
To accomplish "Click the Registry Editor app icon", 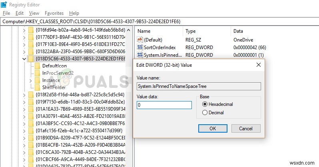I will pyautogui.click(x=4, y=4).
